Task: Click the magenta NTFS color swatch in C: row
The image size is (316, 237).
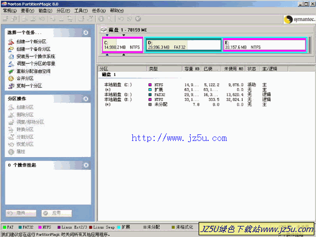Action: (150, 85)
